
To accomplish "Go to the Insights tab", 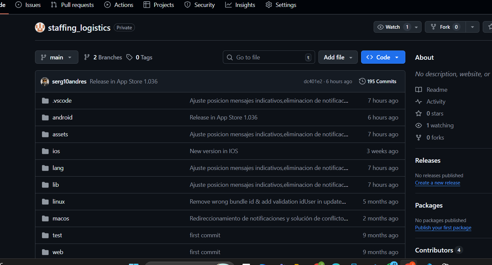I will pos(240,5).
